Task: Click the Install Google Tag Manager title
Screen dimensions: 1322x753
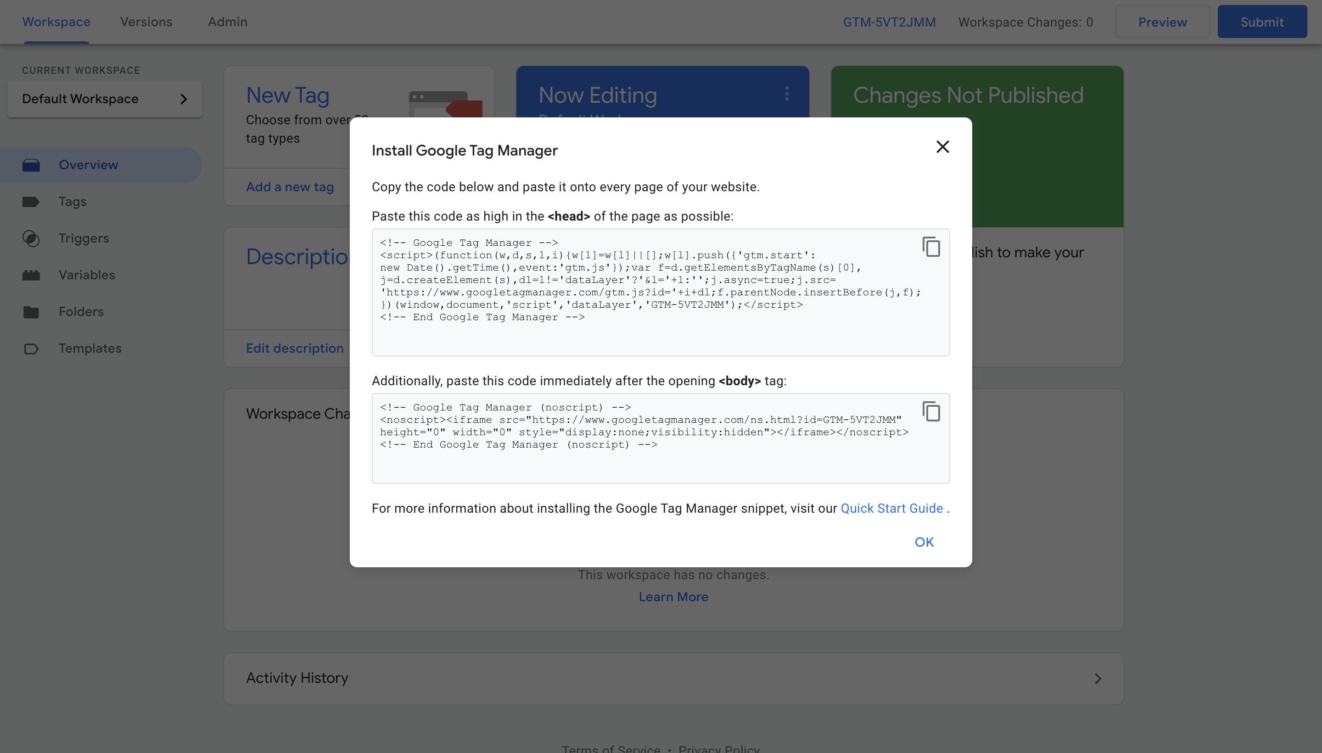Action: [x=464, y=150]
